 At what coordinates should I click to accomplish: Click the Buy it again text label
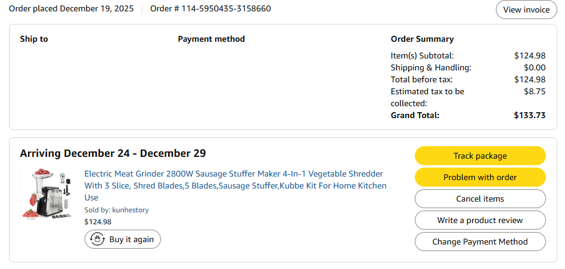(x=131, y=239)
